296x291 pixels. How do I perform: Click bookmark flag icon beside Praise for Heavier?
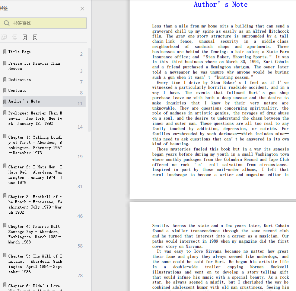point(5,63)
